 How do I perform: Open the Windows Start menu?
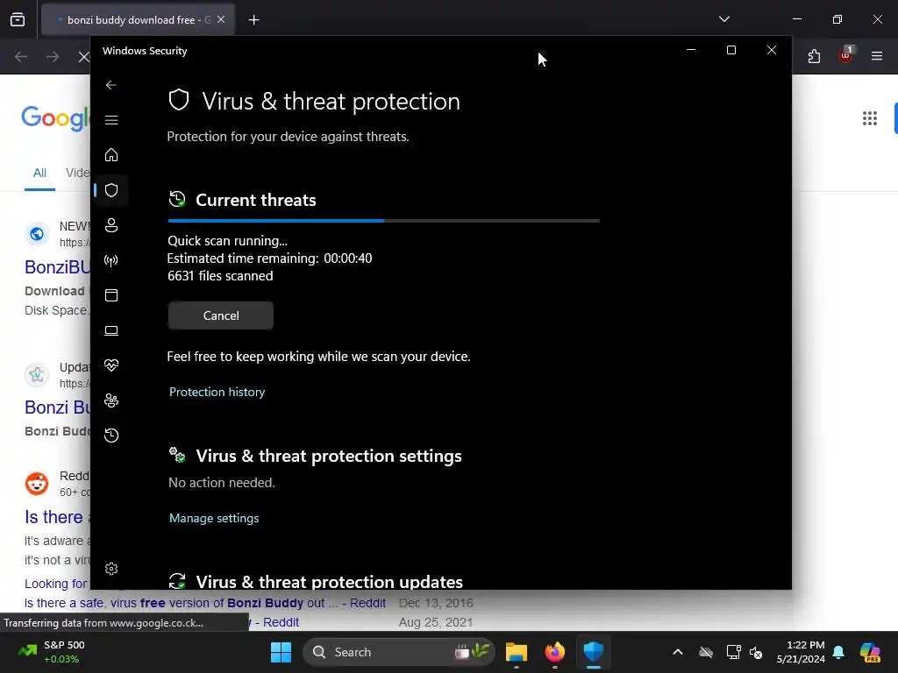tap(281, 652)
